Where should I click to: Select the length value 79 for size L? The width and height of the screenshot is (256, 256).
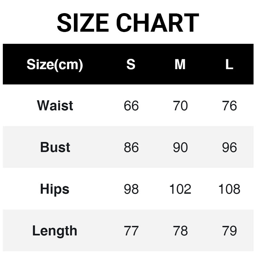pos(229,231)
